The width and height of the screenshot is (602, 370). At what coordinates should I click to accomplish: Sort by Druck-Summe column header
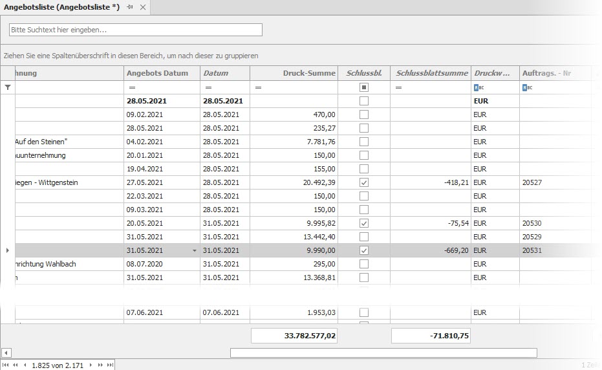click(x=294, y=73)
